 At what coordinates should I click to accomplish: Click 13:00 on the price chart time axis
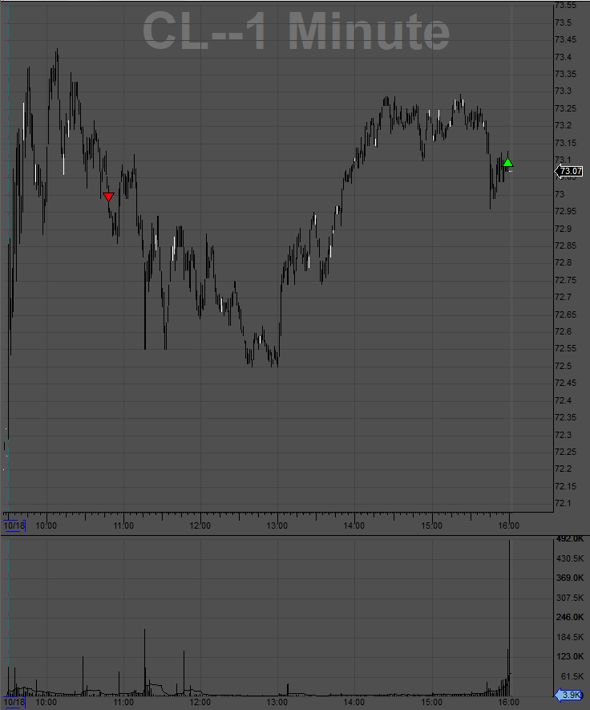277,525
